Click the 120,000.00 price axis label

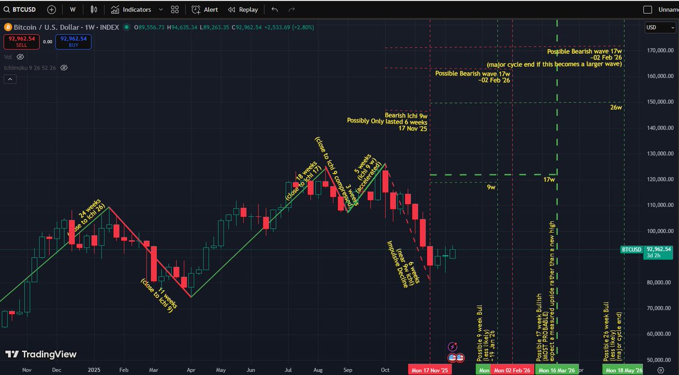(660, 179)
